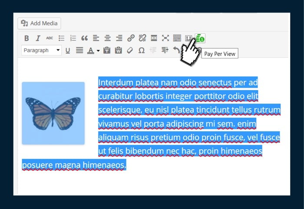Screen dimensions: 304x209
Task: Click the text 'posuere magna himenaeos.'
Action: pyautogui.click(x=74, y=165)
